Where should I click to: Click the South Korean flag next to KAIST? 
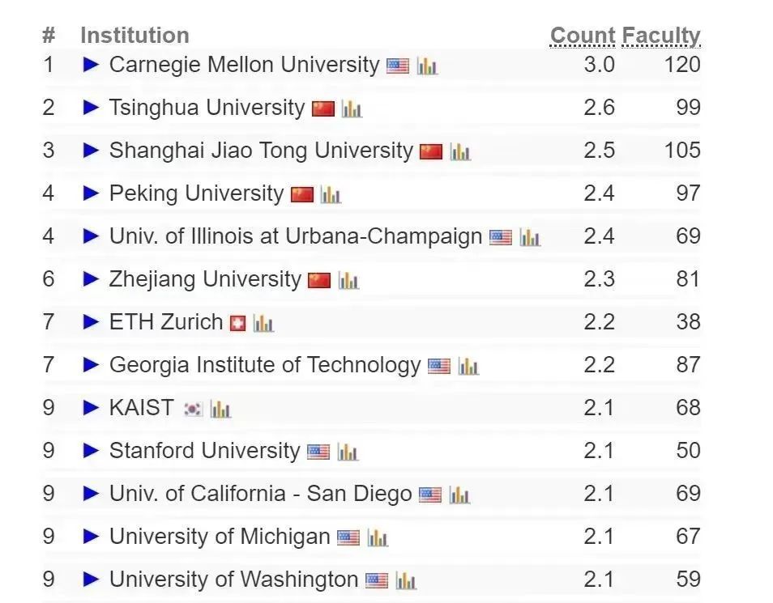pyautogui.click(x=193, y=409)
